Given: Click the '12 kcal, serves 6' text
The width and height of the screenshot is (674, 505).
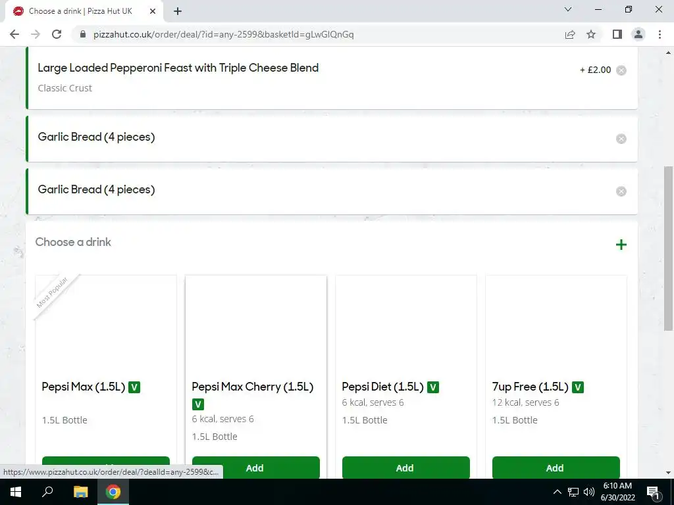Looking at the screenshot, I should tap(525, 402).
